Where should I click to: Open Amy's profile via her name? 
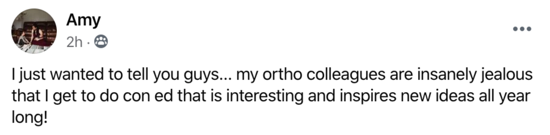[x=83, y=20]
